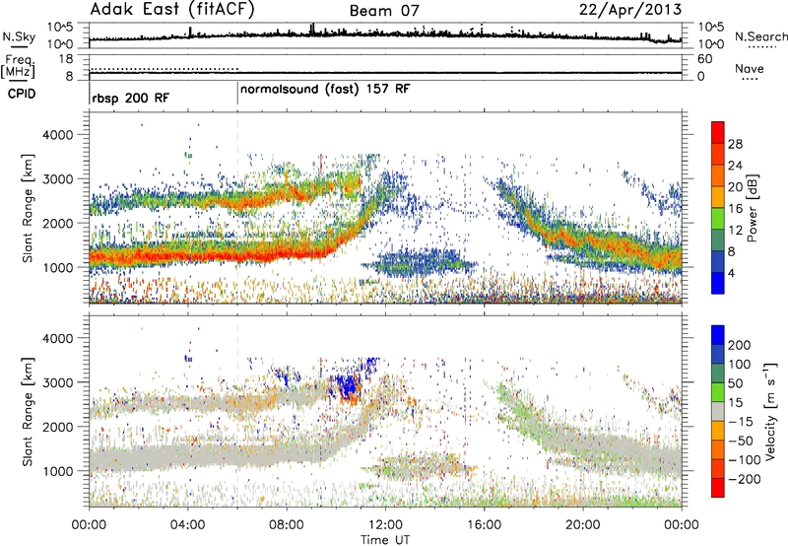Click the '12:00' time axis label

[x=385, y=525]
